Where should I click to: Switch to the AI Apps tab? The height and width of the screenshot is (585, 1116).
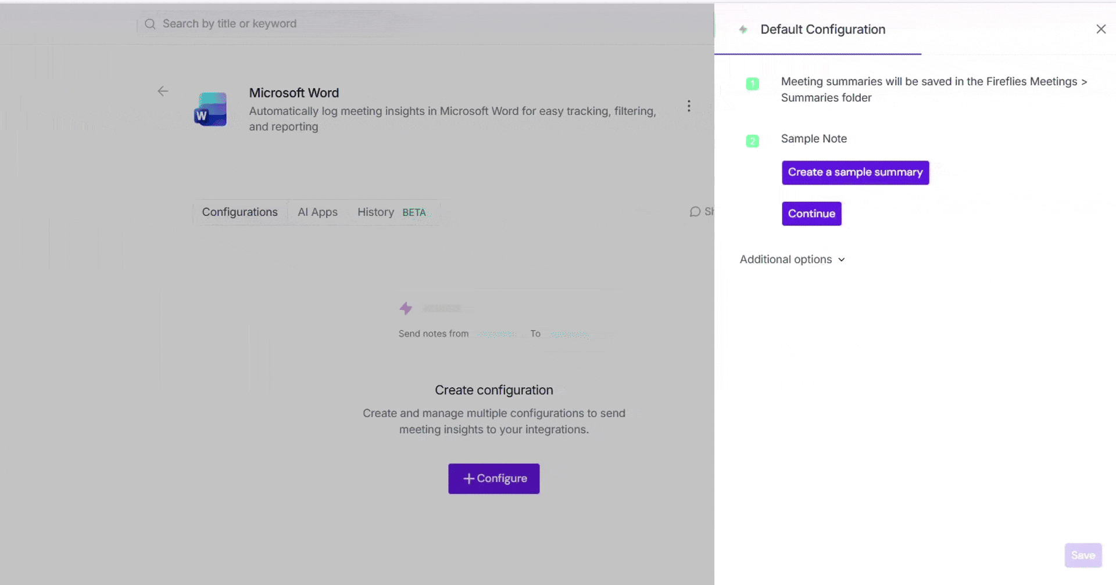[317, 212]
